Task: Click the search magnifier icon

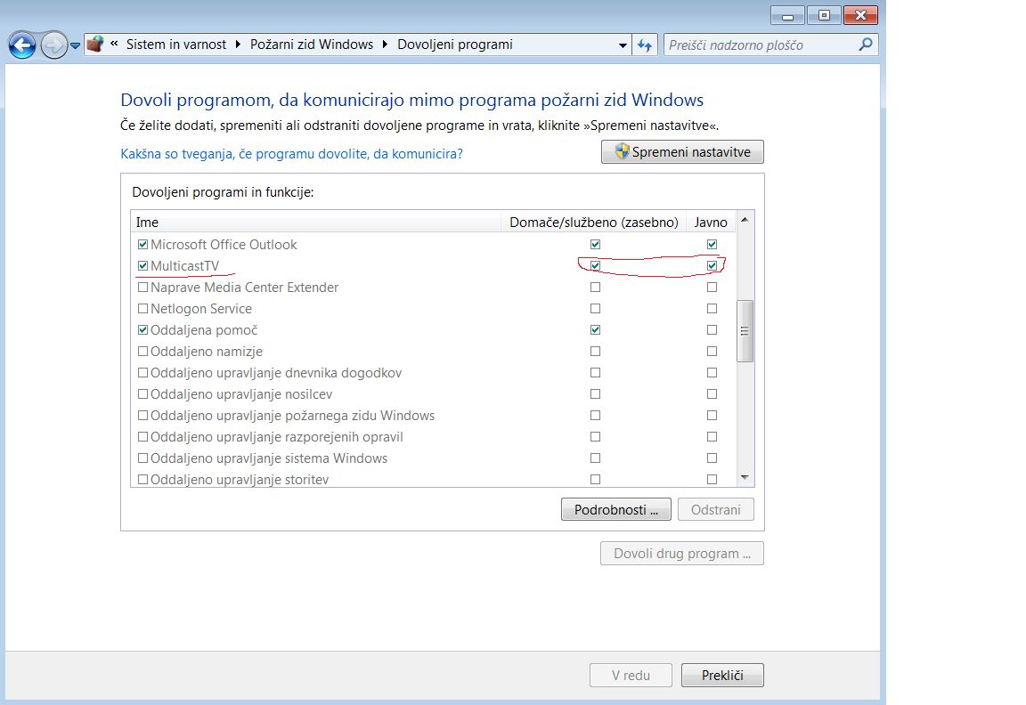Action: point(866,45)
